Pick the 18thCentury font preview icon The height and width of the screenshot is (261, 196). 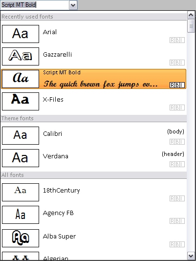(21, 192)
